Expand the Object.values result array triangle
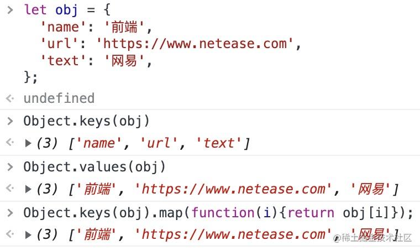The width and height of the screenshot is (420, 251). tap(28, 189)
